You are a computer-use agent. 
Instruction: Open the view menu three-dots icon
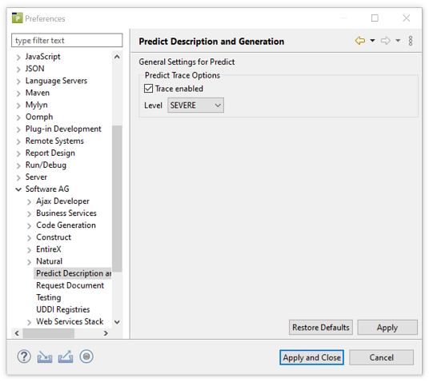click(x=411, y=41)
